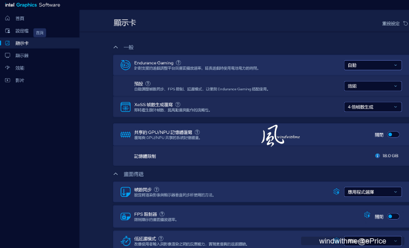Open help for XeSS 幀數生成覆寫
409x248 pixels.
tap(178, 104)
